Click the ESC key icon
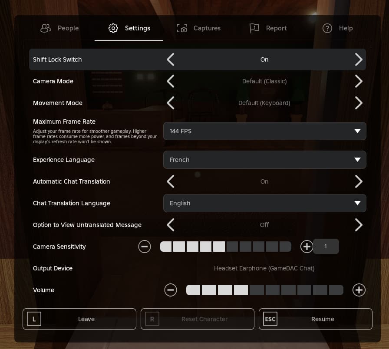The height and width of the screenshot is (349, 389). pyautogui.click(x=270, y=319)
